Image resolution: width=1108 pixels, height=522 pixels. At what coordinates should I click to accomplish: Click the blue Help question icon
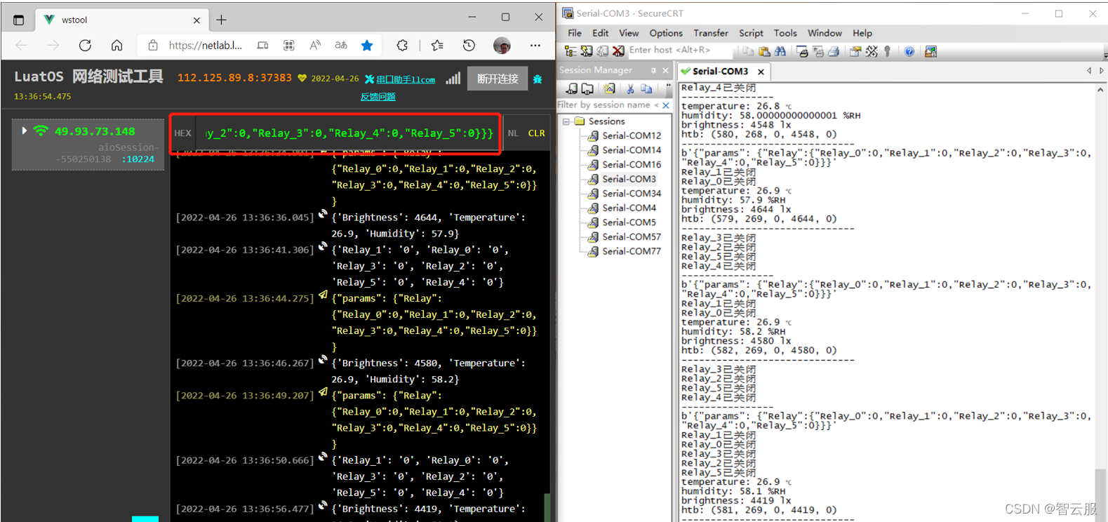tap(909, 51)
